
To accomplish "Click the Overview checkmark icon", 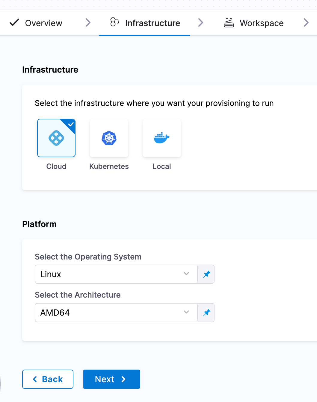I will 14,22.
